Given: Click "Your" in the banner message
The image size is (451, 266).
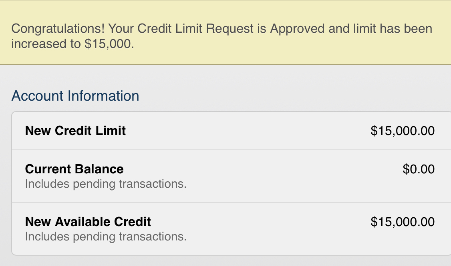Looking at the screenshot, I should pyautogui.click(x=121, y=29).
